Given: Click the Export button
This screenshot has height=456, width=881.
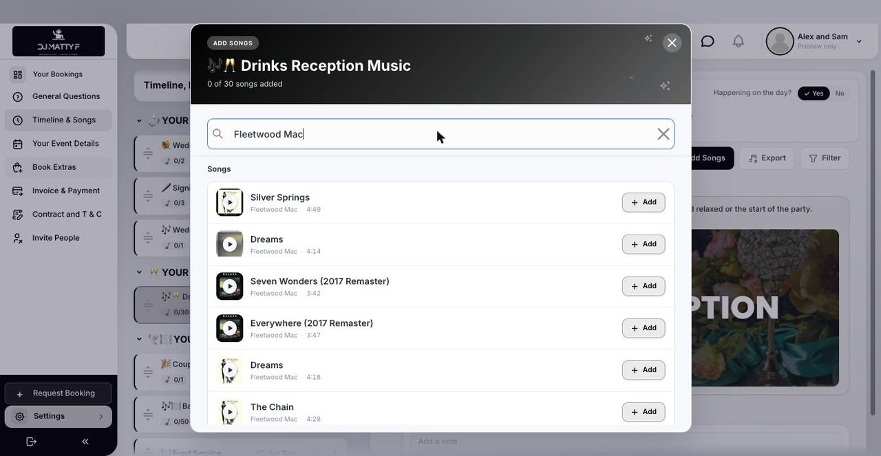Looking at the screenshot, I should 767,158.
